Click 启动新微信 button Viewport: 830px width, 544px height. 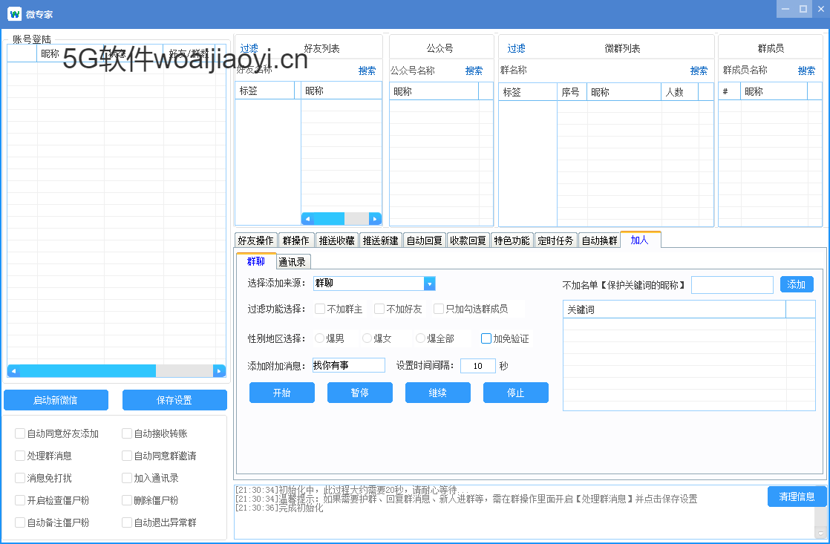click(x=56, y=400)
